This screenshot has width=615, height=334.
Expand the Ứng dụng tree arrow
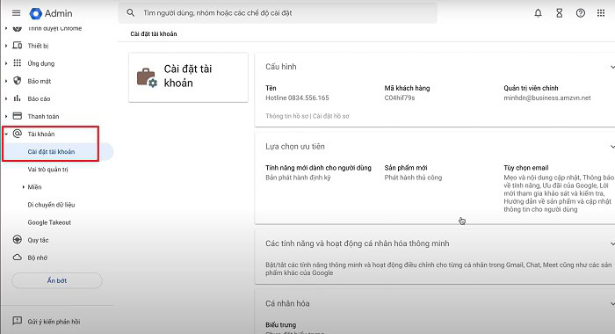click(x=6, y=63)
